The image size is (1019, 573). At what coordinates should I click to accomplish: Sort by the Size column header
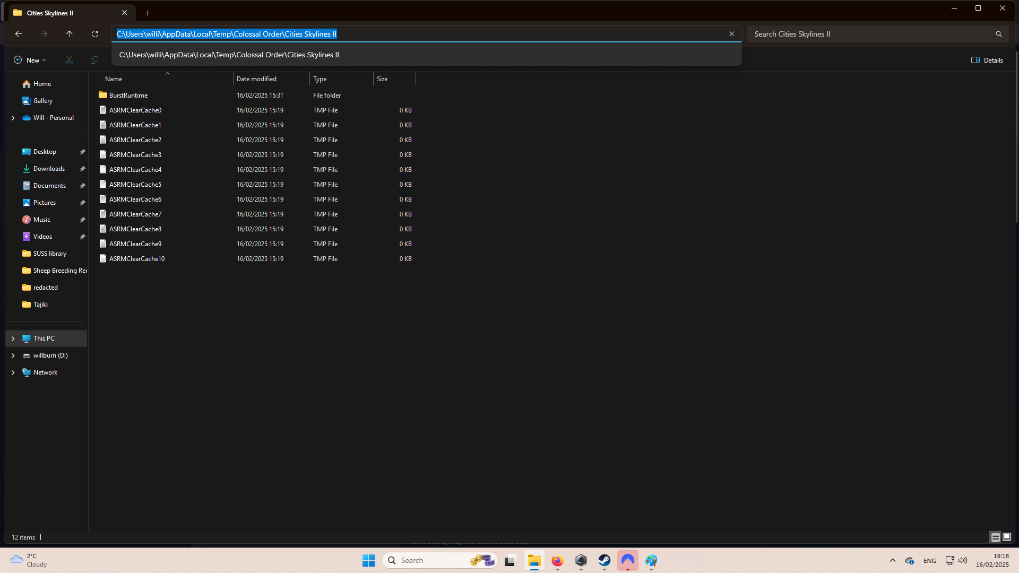[394, 79]
